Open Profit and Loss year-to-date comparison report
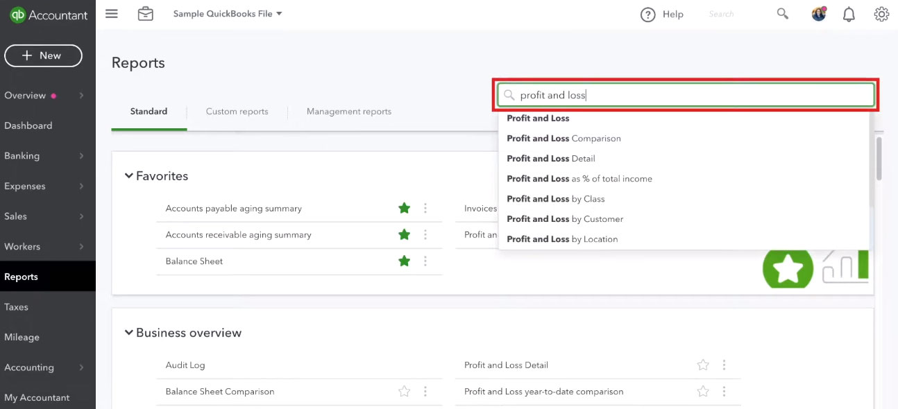 544,392
